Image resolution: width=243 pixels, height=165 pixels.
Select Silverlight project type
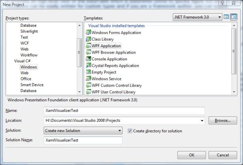(x=29, y=31)
